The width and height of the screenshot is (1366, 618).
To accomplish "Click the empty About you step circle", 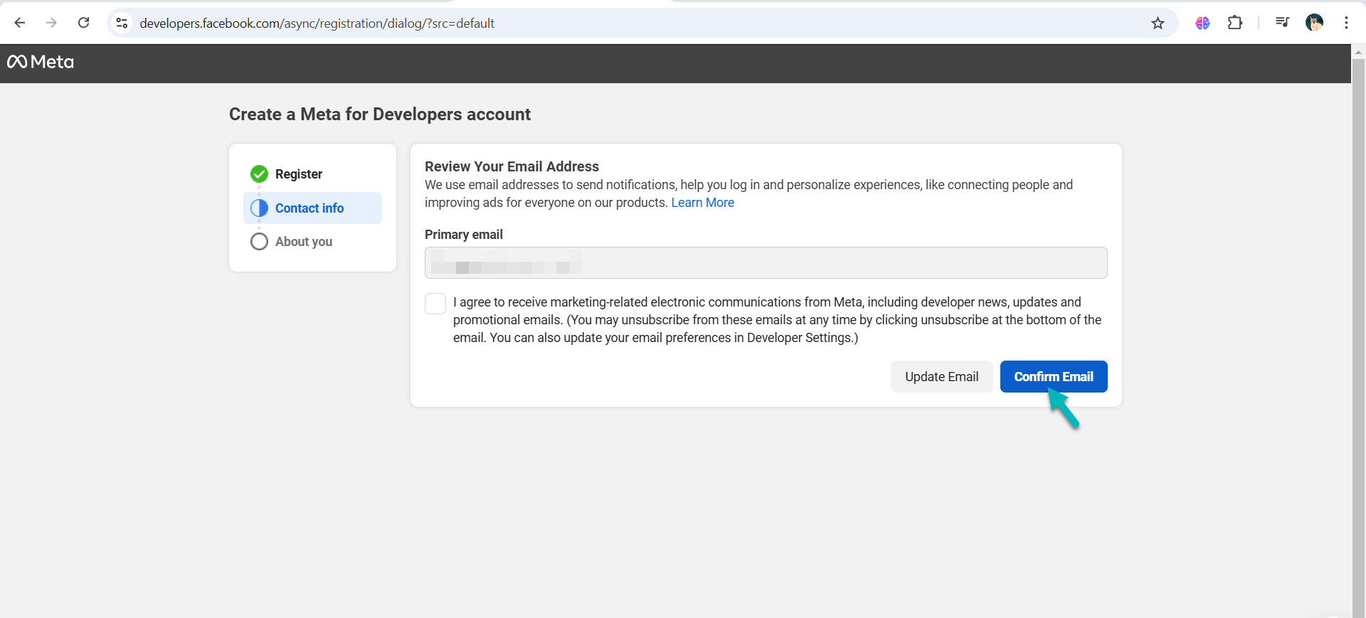I will (x=259, y=242).
